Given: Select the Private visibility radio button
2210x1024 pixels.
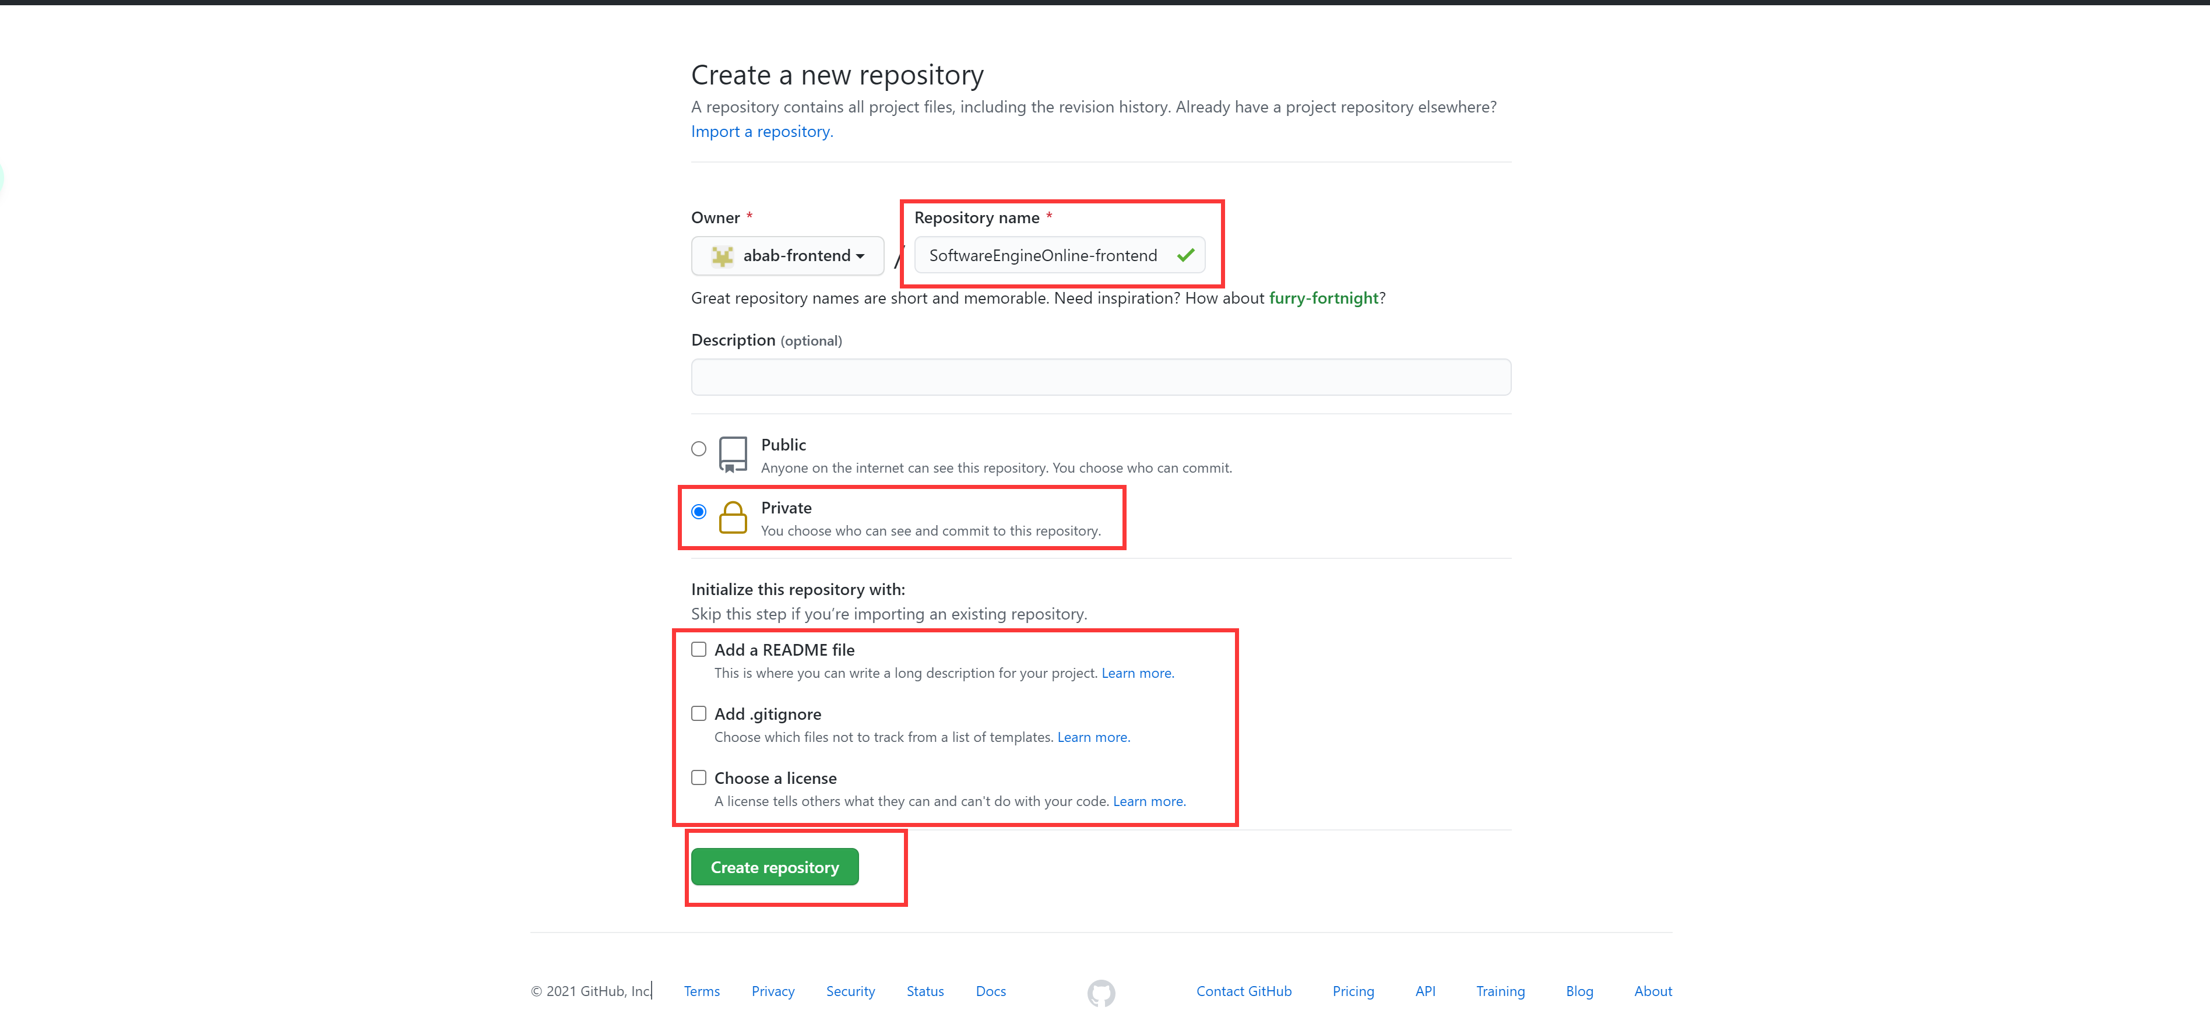Looking at the screenshot, I should point(699,512).
